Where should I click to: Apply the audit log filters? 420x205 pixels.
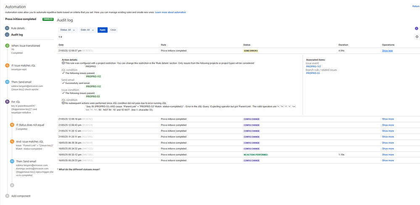103,30
